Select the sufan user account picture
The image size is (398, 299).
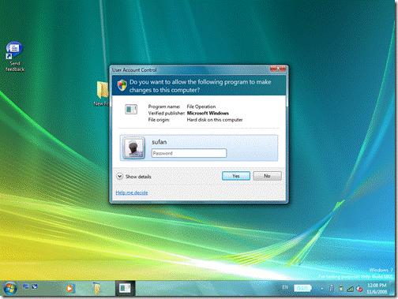coord(134,148)
